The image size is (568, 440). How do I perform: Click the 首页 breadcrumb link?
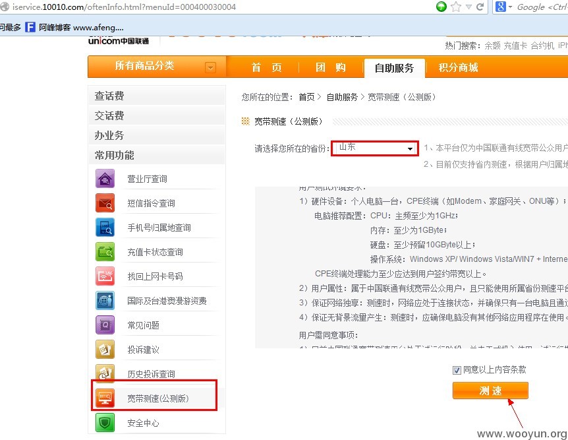coord(306,97)
